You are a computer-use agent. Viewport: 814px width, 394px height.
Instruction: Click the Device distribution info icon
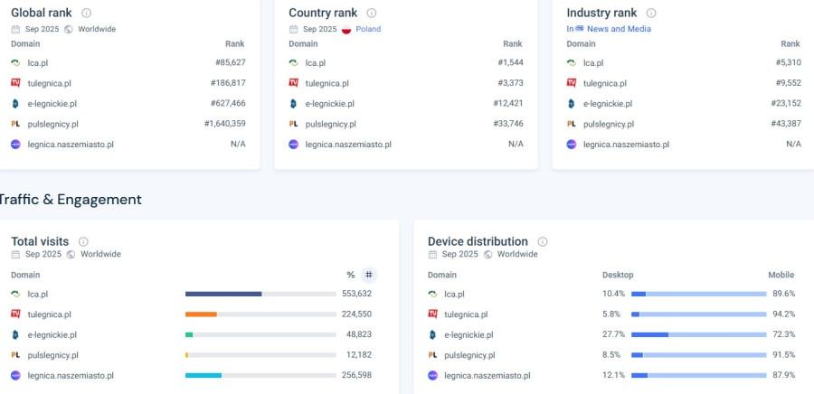(x=543, y=242)
